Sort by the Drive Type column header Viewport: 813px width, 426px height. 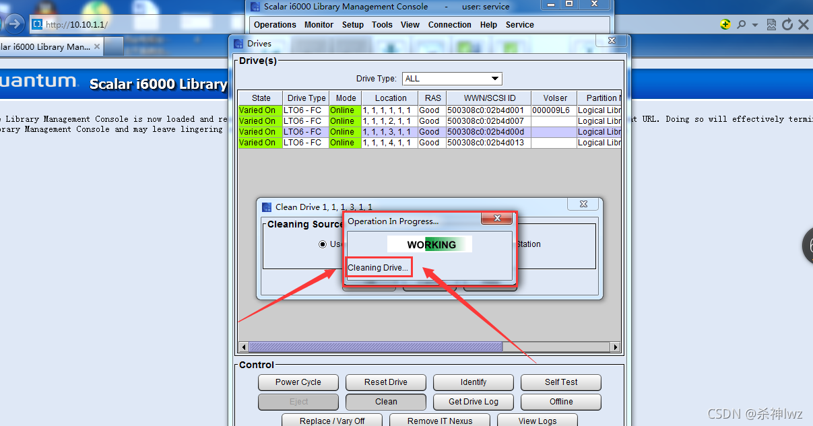coord(306,98)
